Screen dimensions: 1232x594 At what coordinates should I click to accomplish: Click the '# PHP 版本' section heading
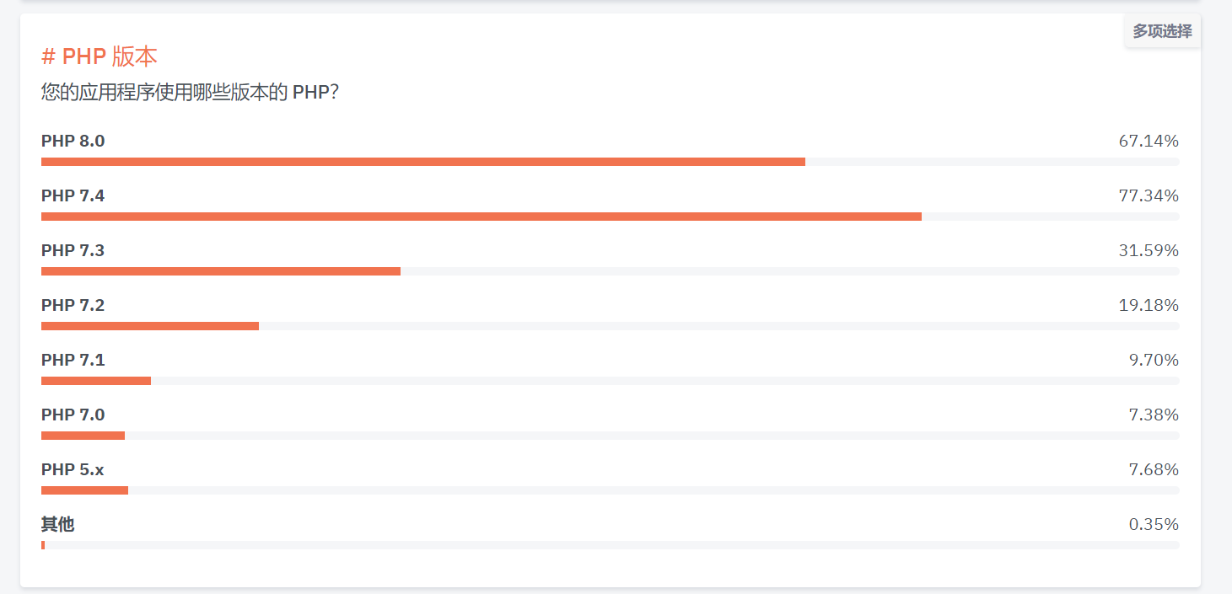100,56
